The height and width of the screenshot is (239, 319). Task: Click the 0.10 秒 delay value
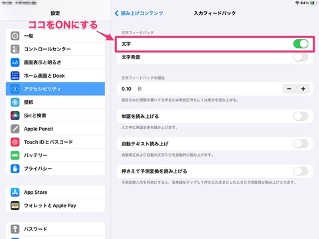[x=132, y=89]
